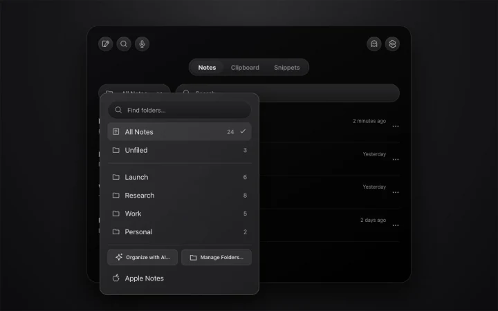Click folder icon beside Personal
Viewport: 498px width, 311px height.
[x=116, y=232]
